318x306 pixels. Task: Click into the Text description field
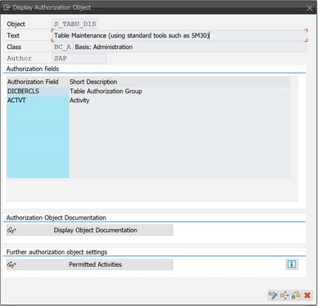click(x=179, y=35)
